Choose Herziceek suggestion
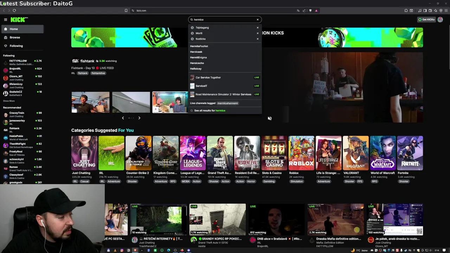This screenshot has height=253, width=450. coord(196,52)
